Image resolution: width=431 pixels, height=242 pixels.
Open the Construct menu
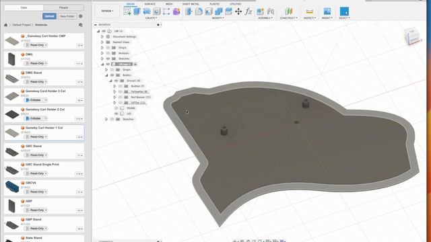[289, 18]
